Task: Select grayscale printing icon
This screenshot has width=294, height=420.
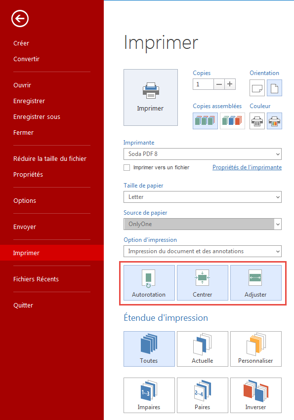Action: (257, 121)
